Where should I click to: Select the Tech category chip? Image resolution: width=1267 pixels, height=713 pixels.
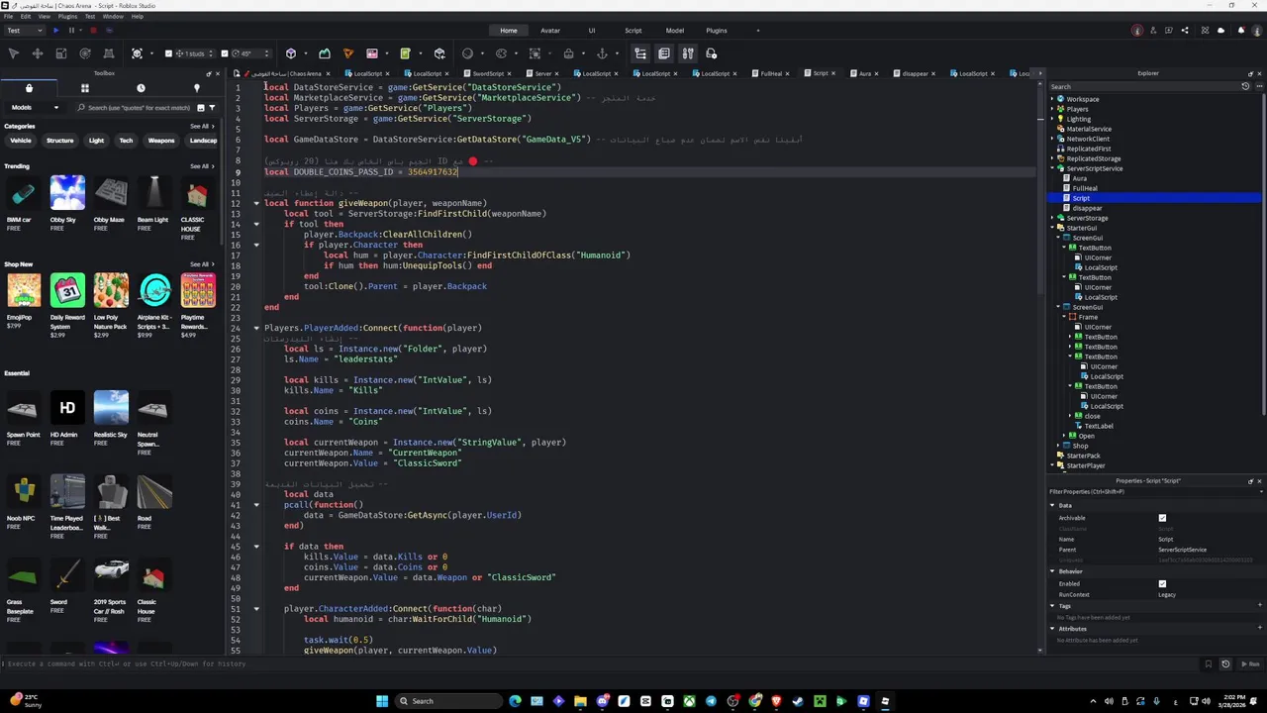pos(126,141)
